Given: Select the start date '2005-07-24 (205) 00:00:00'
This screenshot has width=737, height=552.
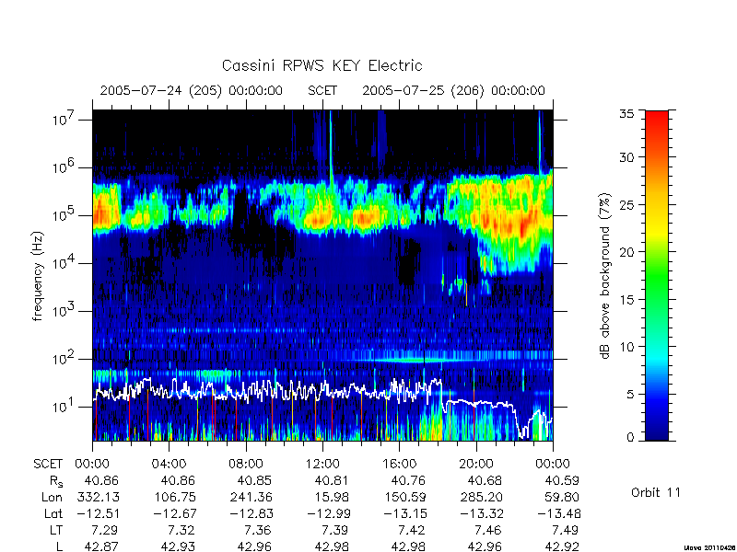Looking at the screenshot, I should pyautogui.click(x=192, y=90).
